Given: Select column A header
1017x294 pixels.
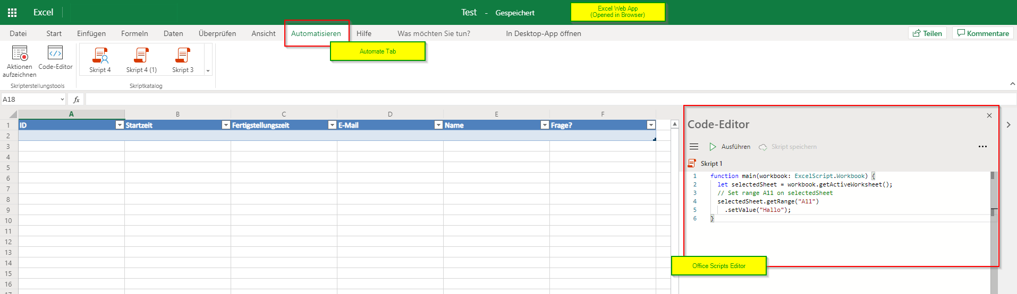Looking at the screenshot, I should pyautogui.click(x=71, y=114).
